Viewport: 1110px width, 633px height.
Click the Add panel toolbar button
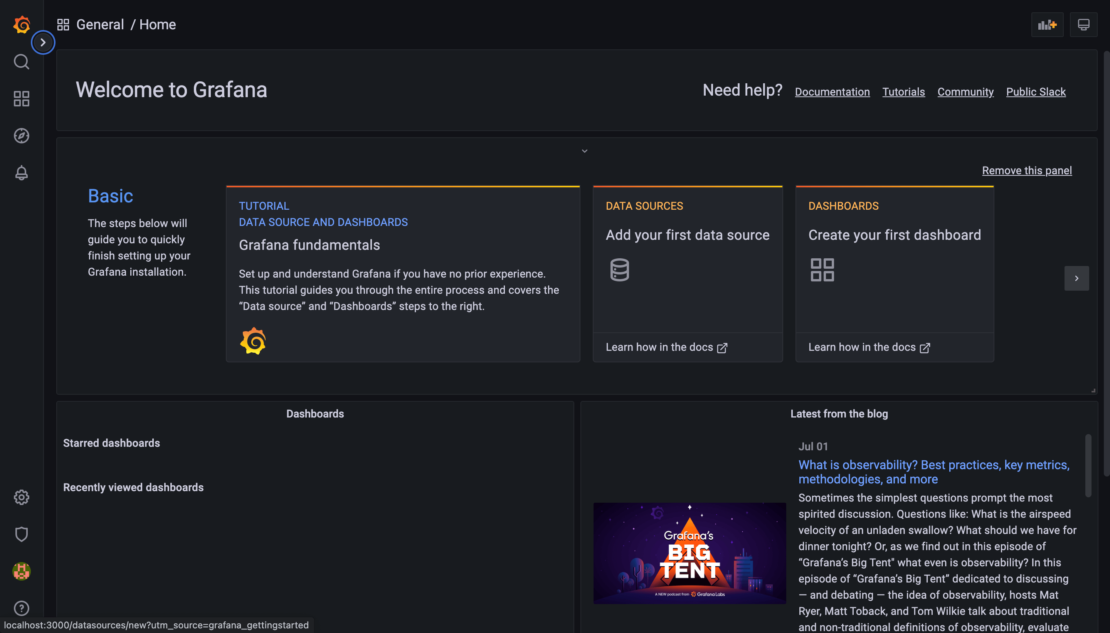(x=1047, y=25)
